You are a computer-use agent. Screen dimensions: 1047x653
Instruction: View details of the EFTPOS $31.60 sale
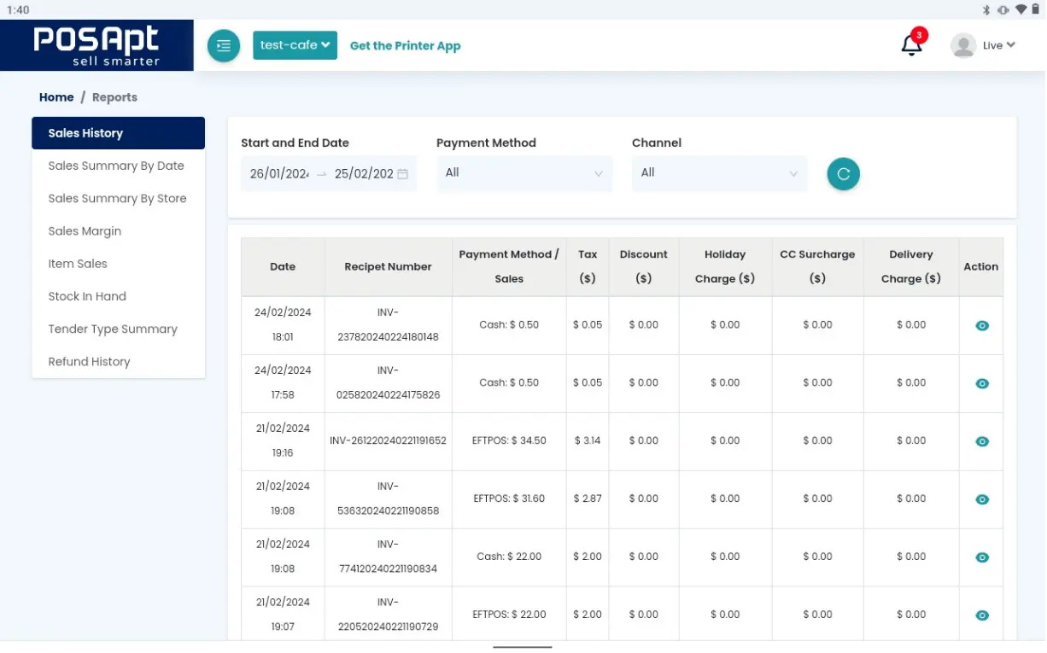(x=982, y=499)
